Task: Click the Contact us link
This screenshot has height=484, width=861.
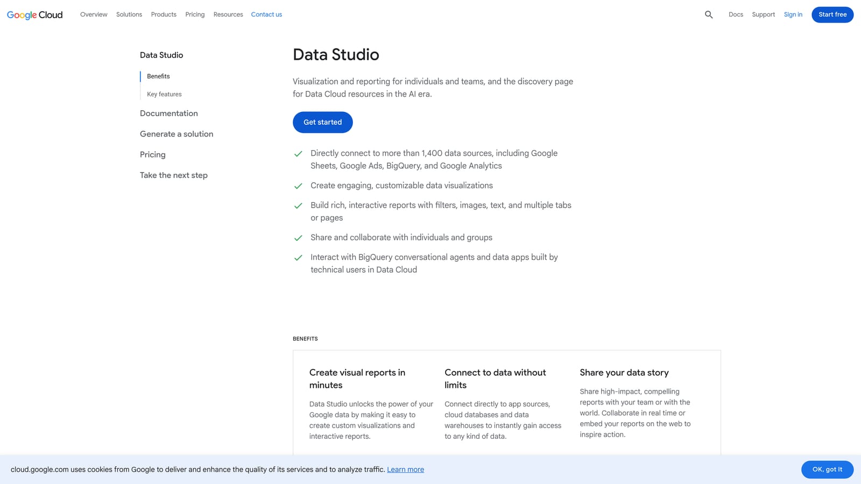Action: tap(266, 15)
